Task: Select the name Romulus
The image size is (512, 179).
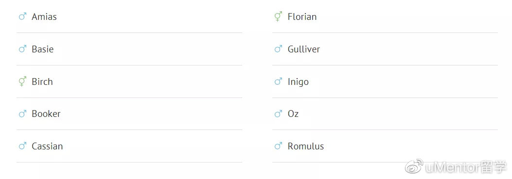Action: coord(306,146)
